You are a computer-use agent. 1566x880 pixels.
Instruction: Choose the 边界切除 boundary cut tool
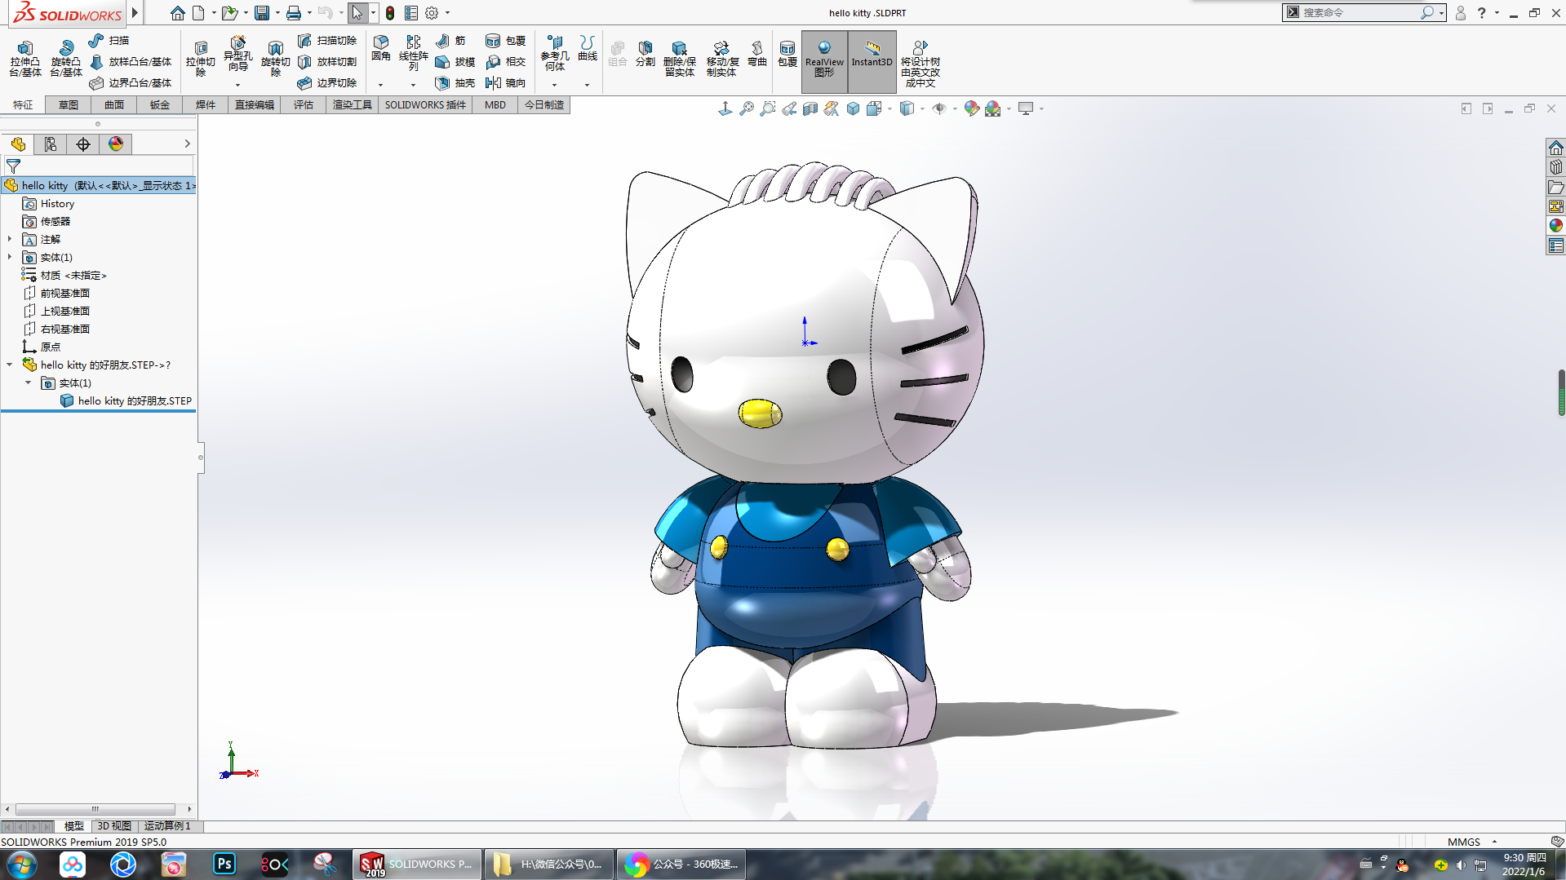[327, 82]
